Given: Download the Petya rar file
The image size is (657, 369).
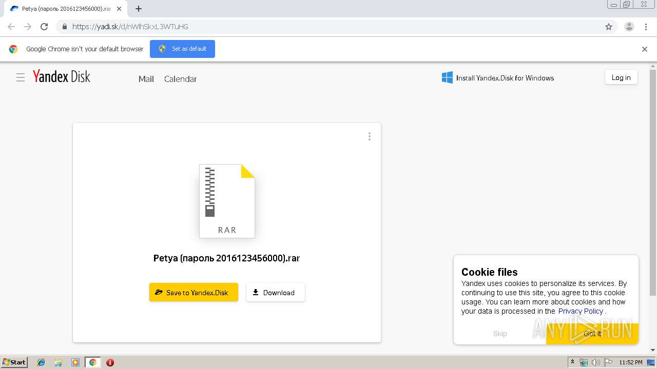Looking at the screenshot, I should (x=276, y=292).
